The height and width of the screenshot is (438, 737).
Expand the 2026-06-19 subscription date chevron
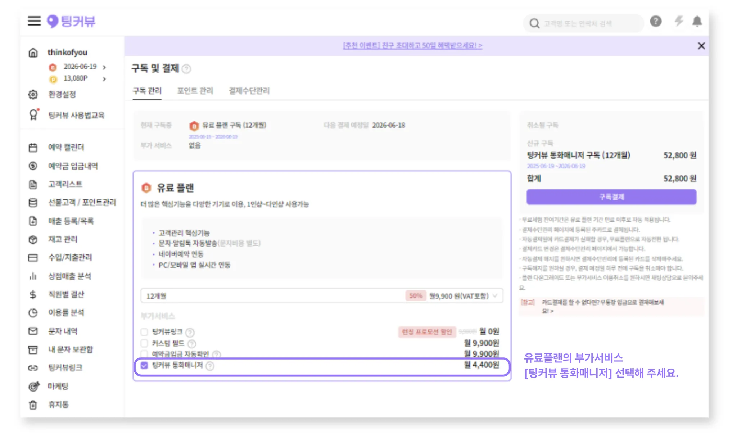point(104,67)
